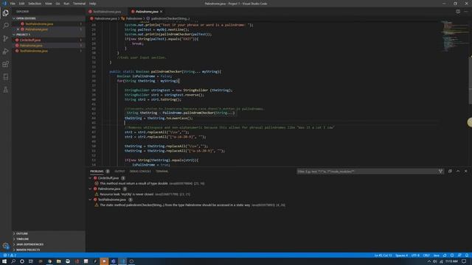
Task: Open Windows taskbar search
Action: pyautogui.click(x=13, y=261)
